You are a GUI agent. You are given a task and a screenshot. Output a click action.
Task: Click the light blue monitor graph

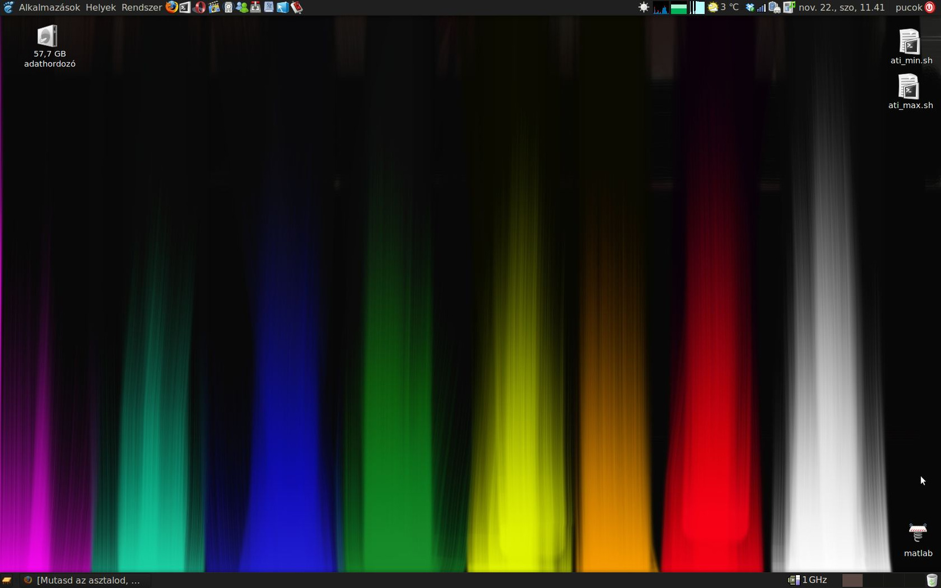(x=697, y=8)
